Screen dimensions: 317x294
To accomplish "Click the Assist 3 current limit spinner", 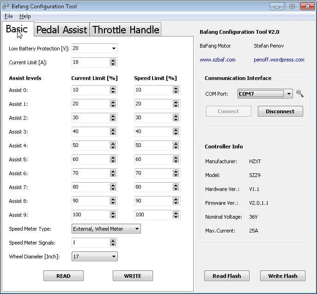I will point(113,132).
